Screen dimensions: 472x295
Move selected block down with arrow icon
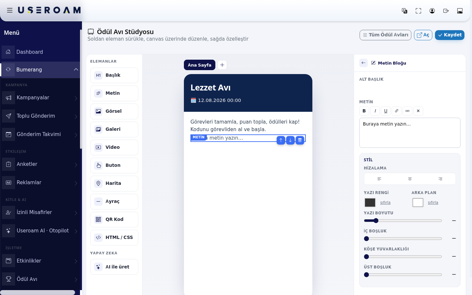tap(290, 140)
